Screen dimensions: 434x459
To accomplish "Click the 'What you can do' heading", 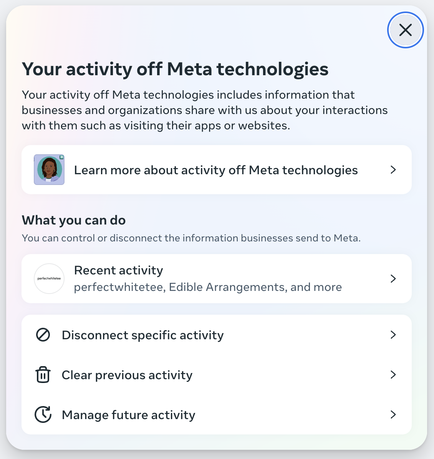I will pos(74,220).
